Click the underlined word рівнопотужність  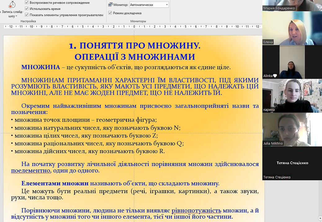pyautogui.click(x=196, y=210)
